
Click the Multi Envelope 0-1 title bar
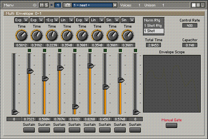[104, 14]
